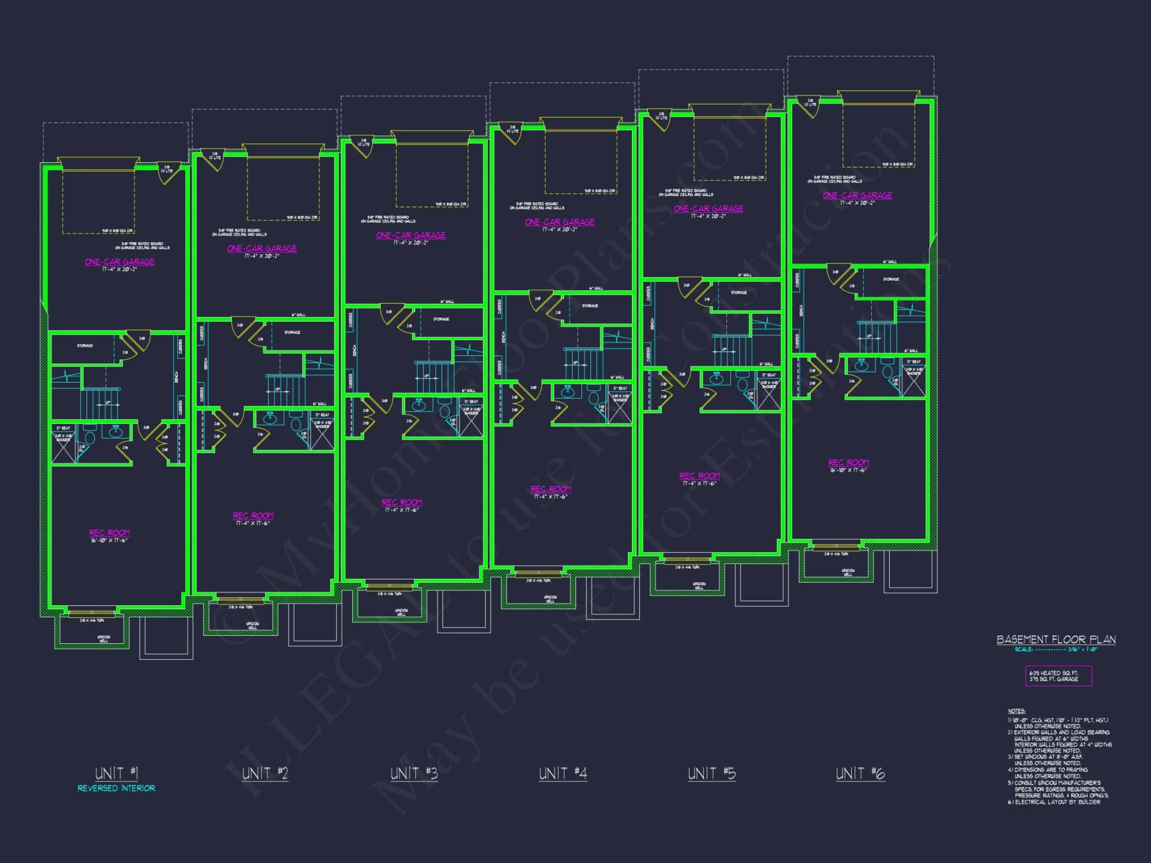1151x863 pixels.
Task: Select Unit 5 overhead garage door outline
Action: [x=729, y=148]
